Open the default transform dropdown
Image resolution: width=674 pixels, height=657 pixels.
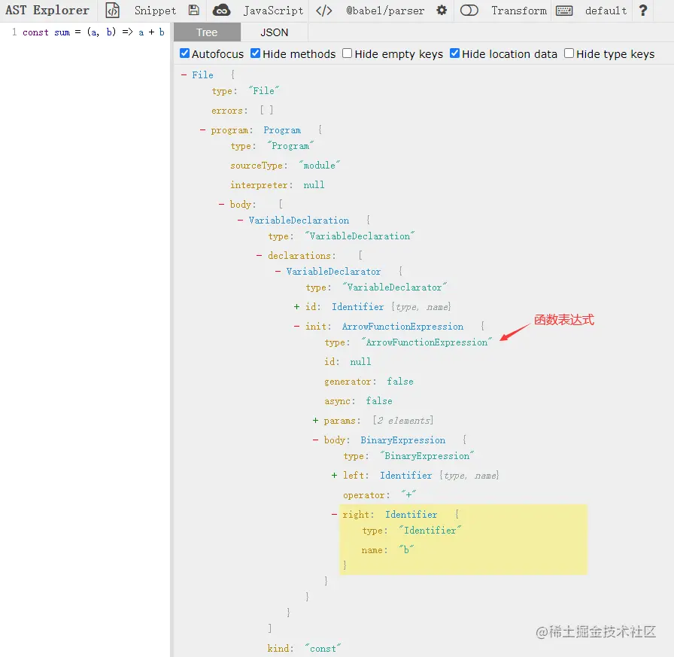pos(606,11)
